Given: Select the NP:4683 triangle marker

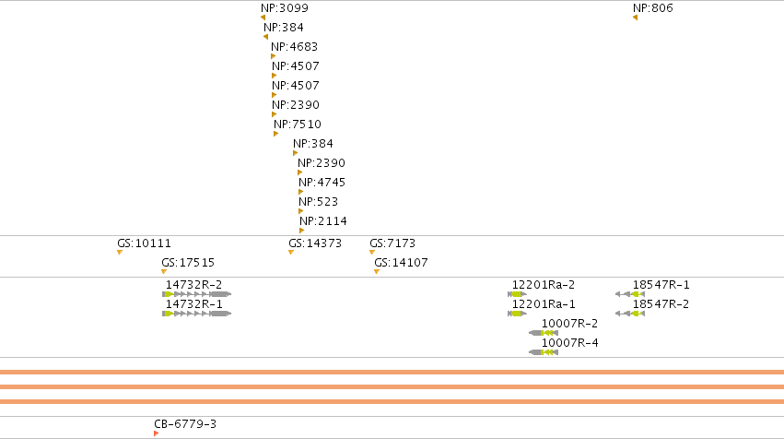Looking at the screenshot, I should [273, 56].
